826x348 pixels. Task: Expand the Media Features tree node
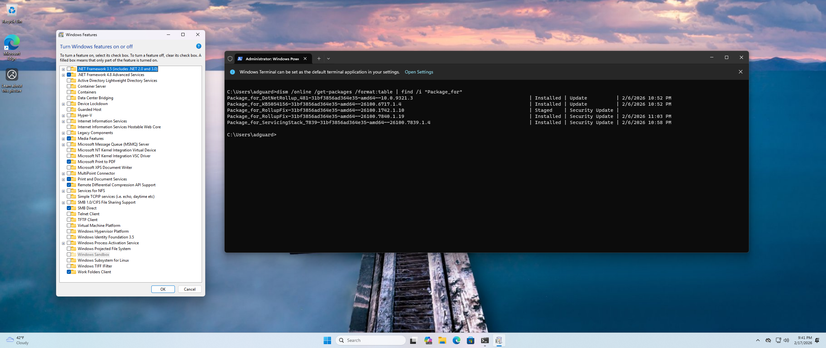point(64,139)
